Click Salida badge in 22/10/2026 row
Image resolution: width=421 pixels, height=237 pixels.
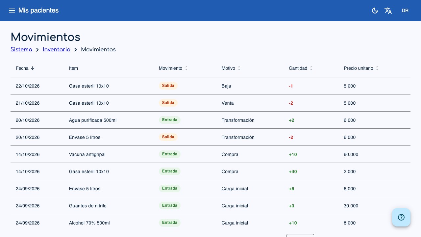click(168, 86)
